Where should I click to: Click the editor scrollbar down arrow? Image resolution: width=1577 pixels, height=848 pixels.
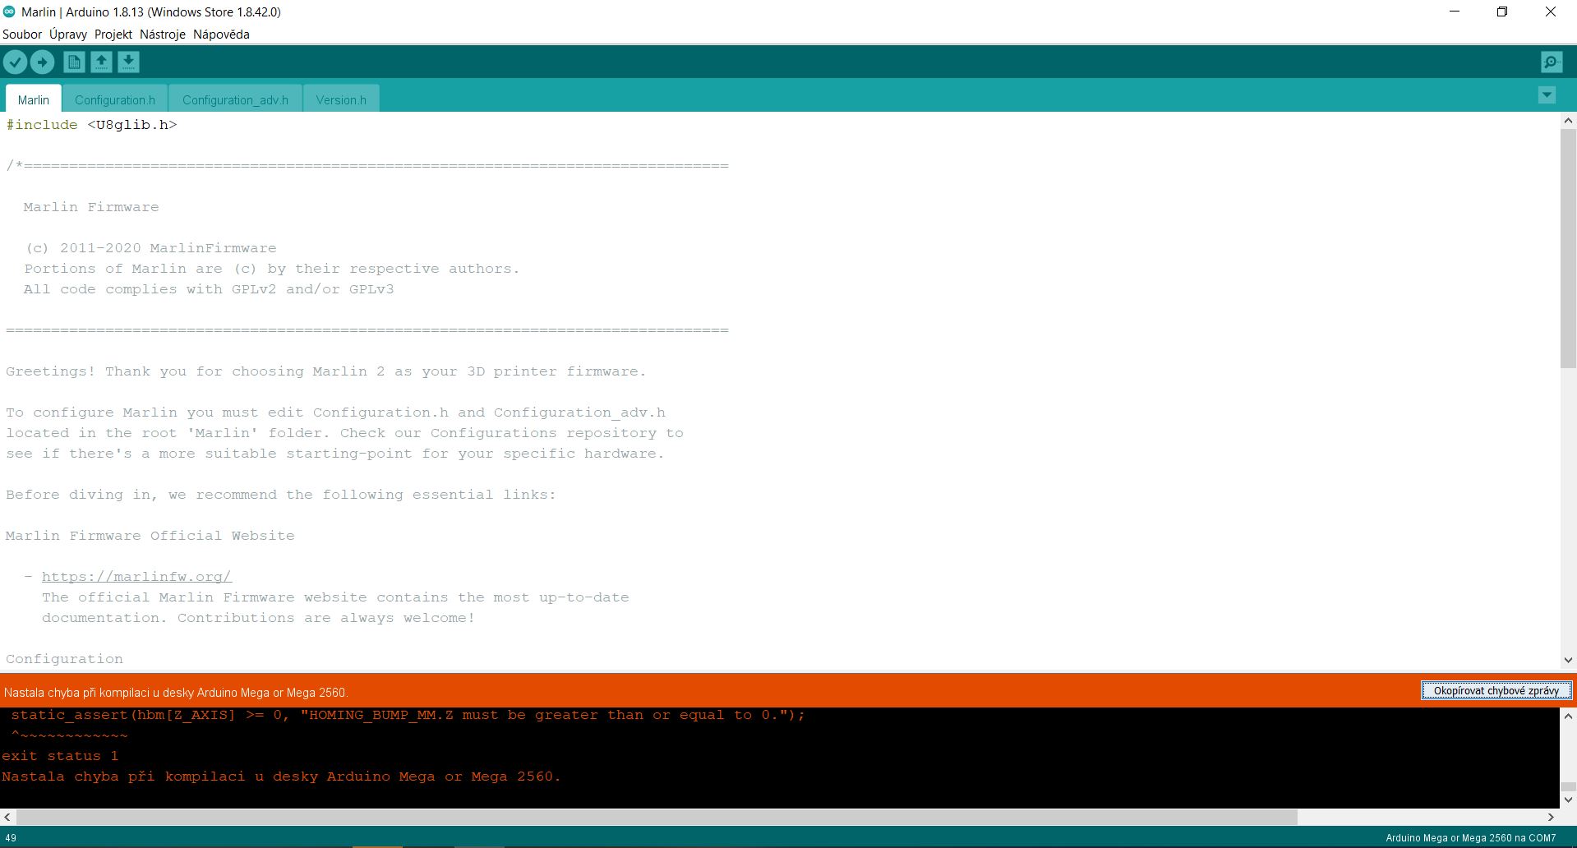[x=1568, y=660]
